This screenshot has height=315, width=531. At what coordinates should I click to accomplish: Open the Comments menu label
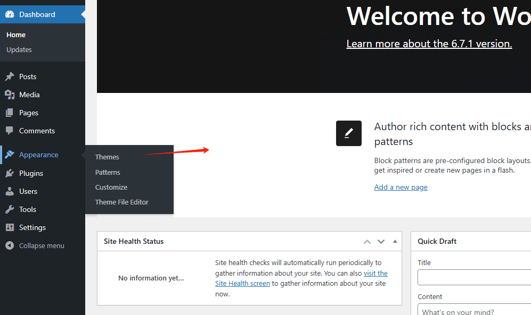pos(37,131)
